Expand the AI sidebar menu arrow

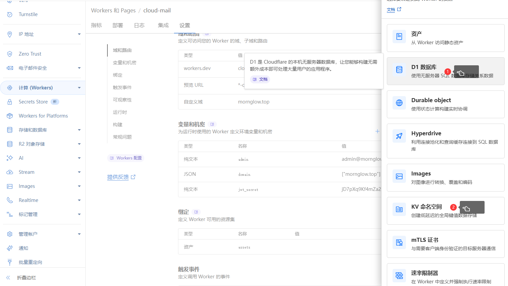tap(79, 158)
